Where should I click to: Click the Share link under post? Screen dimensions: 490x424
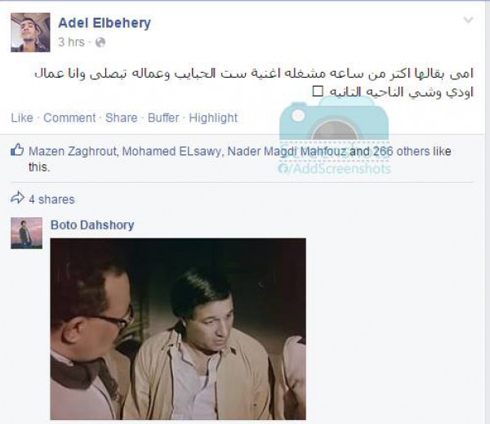pos(121,118)
